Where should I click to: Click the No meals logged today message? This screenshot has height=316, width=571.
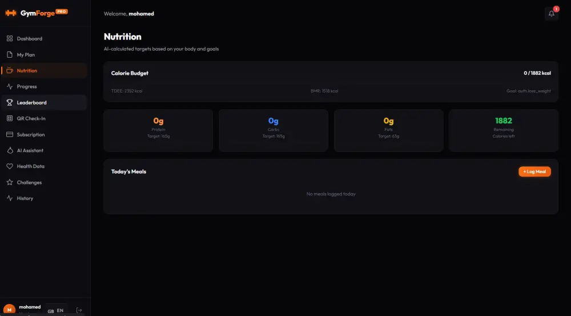click(331, 194)
